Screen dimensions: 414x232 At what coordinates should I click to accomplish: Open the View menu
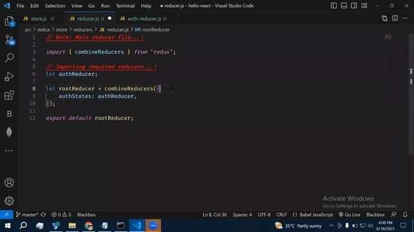click(x=76, y=6)
